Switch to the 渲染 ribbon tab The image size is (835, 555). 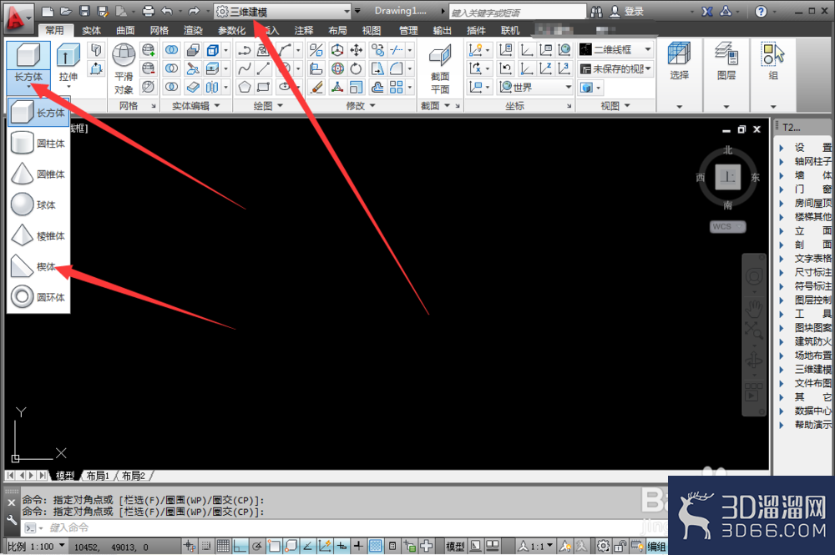point(193,30)
